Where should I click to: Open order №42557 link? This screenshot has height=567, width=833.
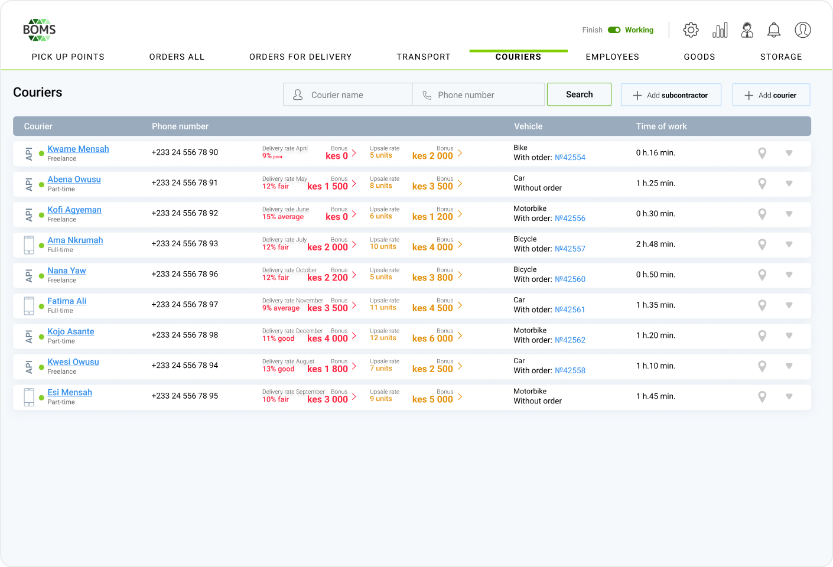(x=570, y=249)
